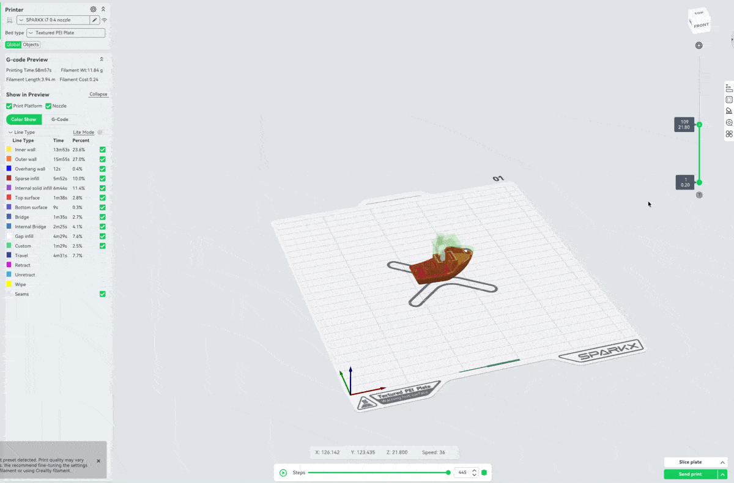Hide Sparse infill lines via checkbox
The height and width of the screenshot is (483, 734).
(103, 179)
